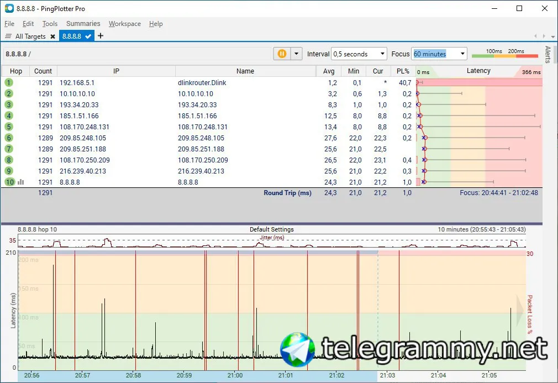Click the Focus: 20:44:41 - 21:02:48 text
This screenshot has height=383, width=558.
[498, 192]
